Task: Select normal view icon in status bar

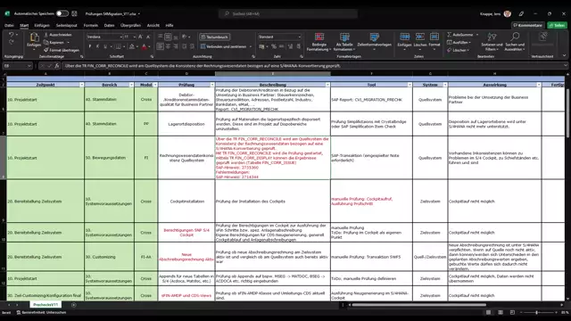Action: click(x=488, y=313)
